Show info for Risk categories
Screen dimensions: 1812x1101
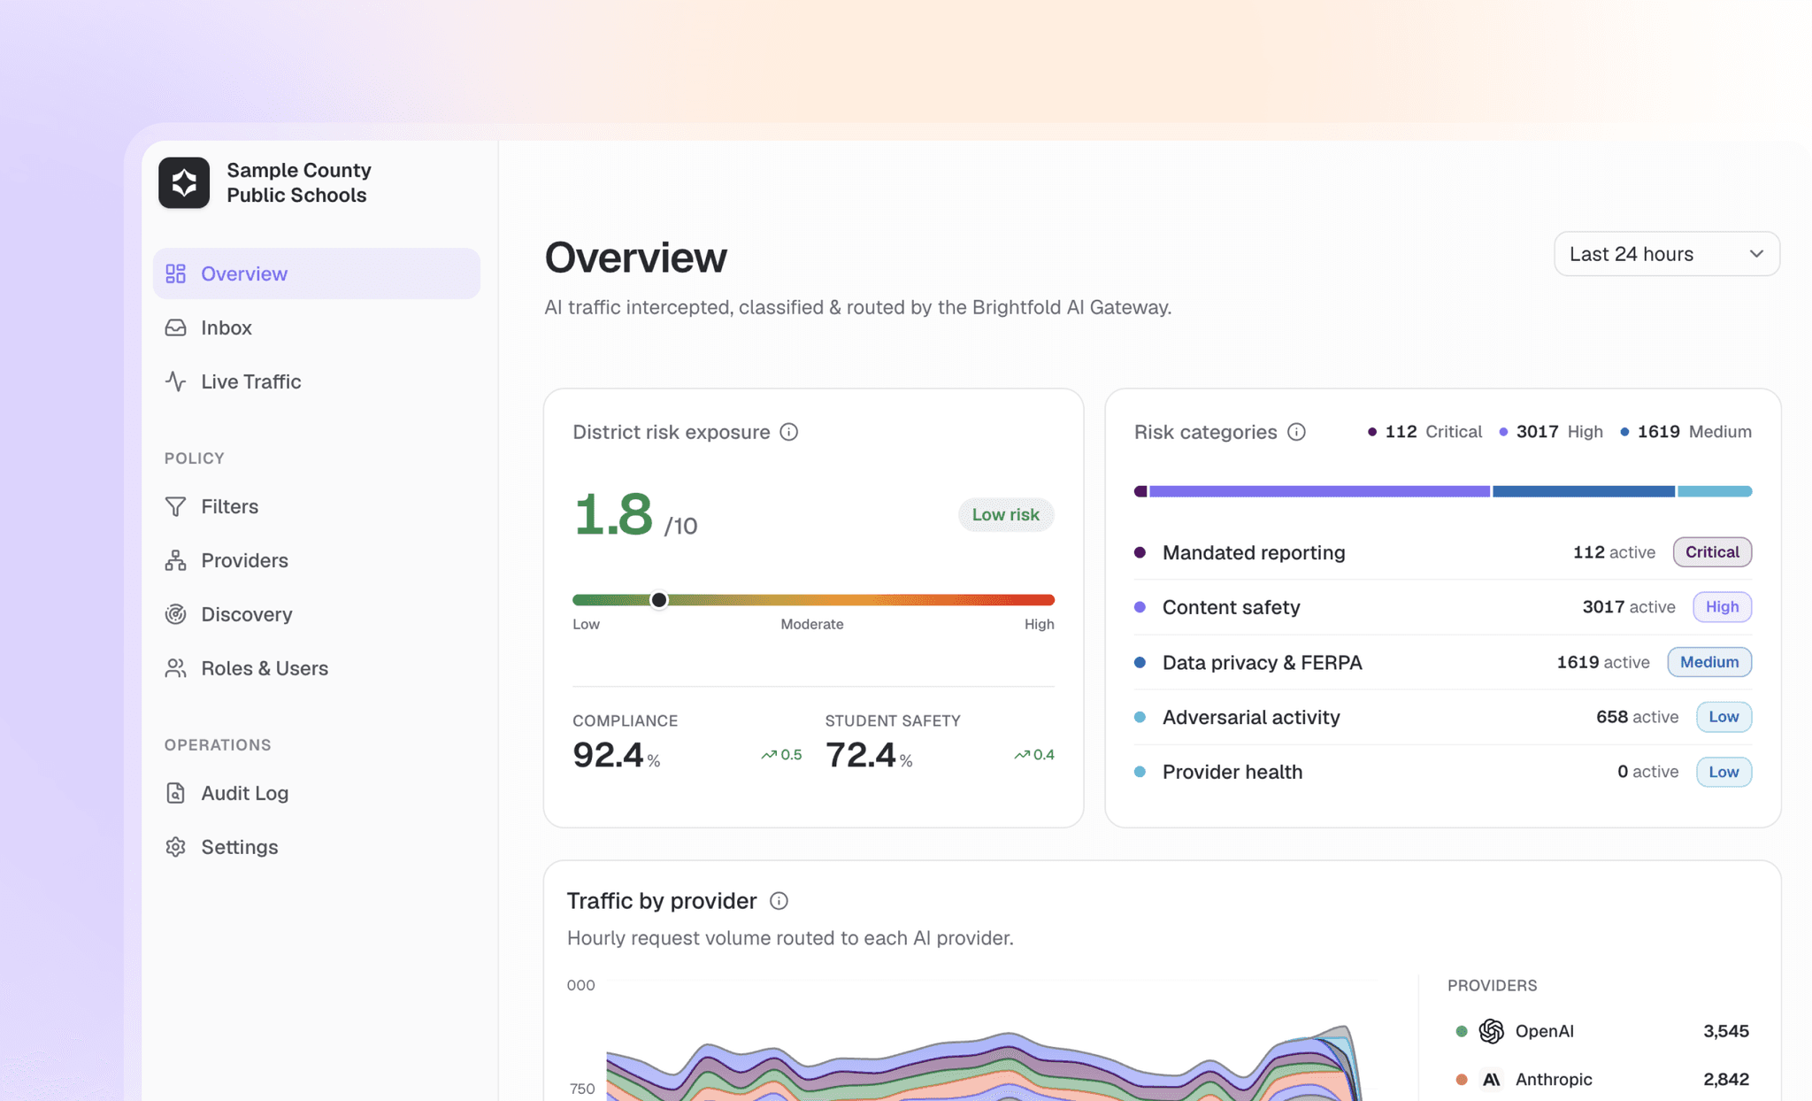click(x=1296, y=432)
